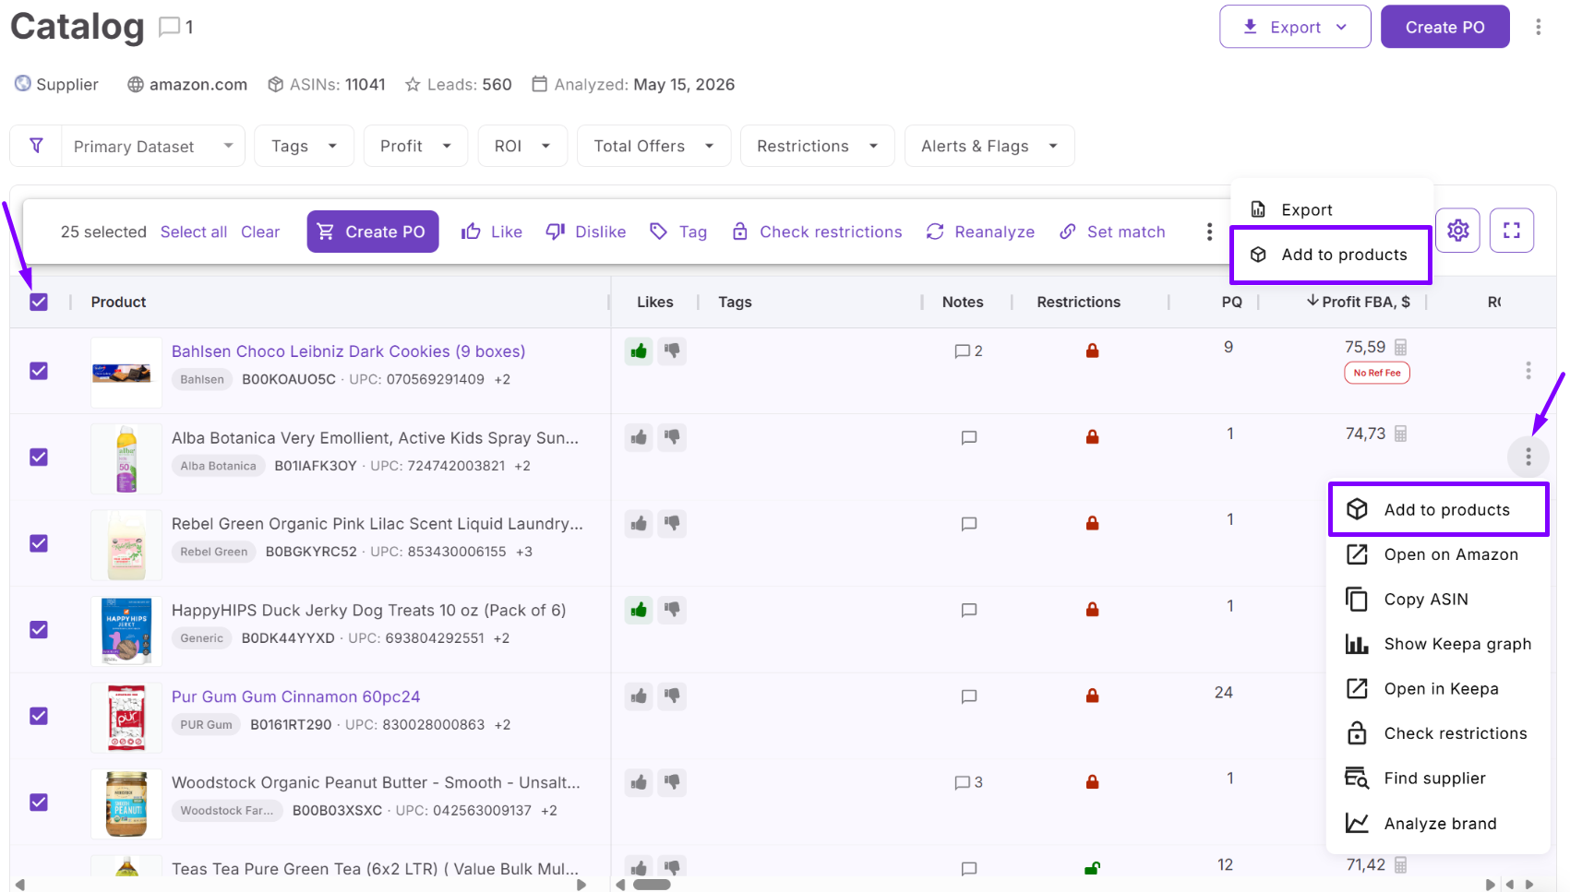Dislike the Pur Gum Cinnamon product
1570x892 pixels.
point(672,696)
